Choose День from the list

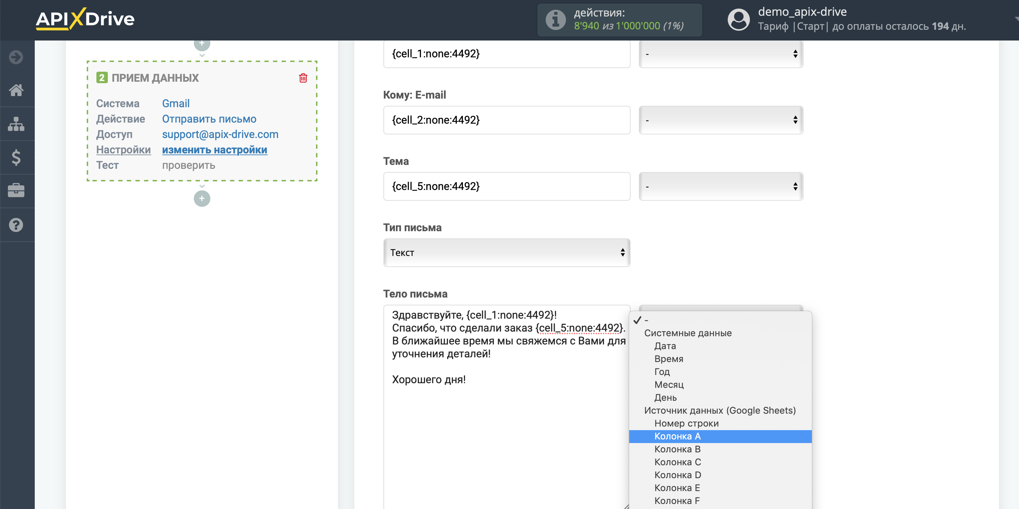720,398
